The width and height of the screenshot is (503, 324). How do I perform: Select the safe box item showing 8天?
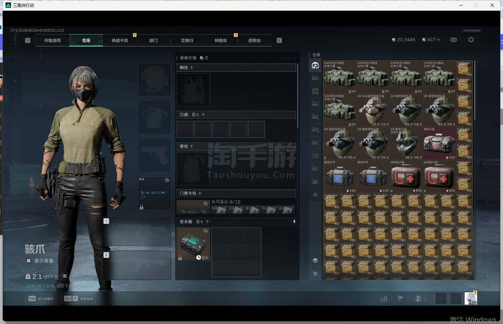tap(193, 244)
